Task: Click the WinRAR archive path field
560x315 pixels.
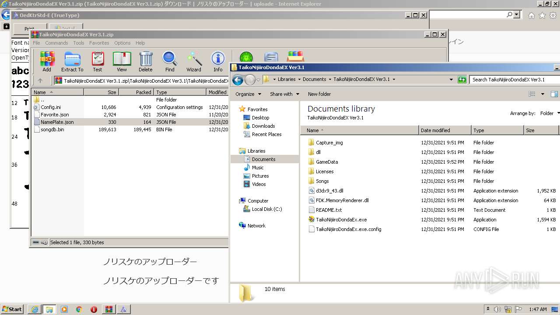Action: click(x=141, y=80)
